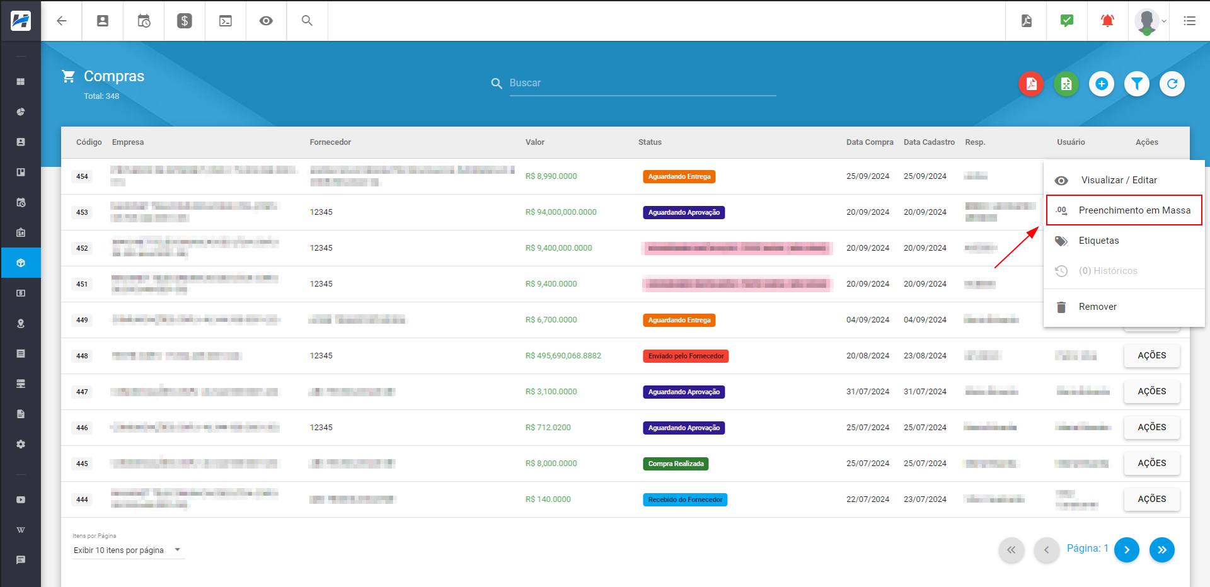
Task: Open dashboard grid icon in sidebar
Action: tap(21, 82)
